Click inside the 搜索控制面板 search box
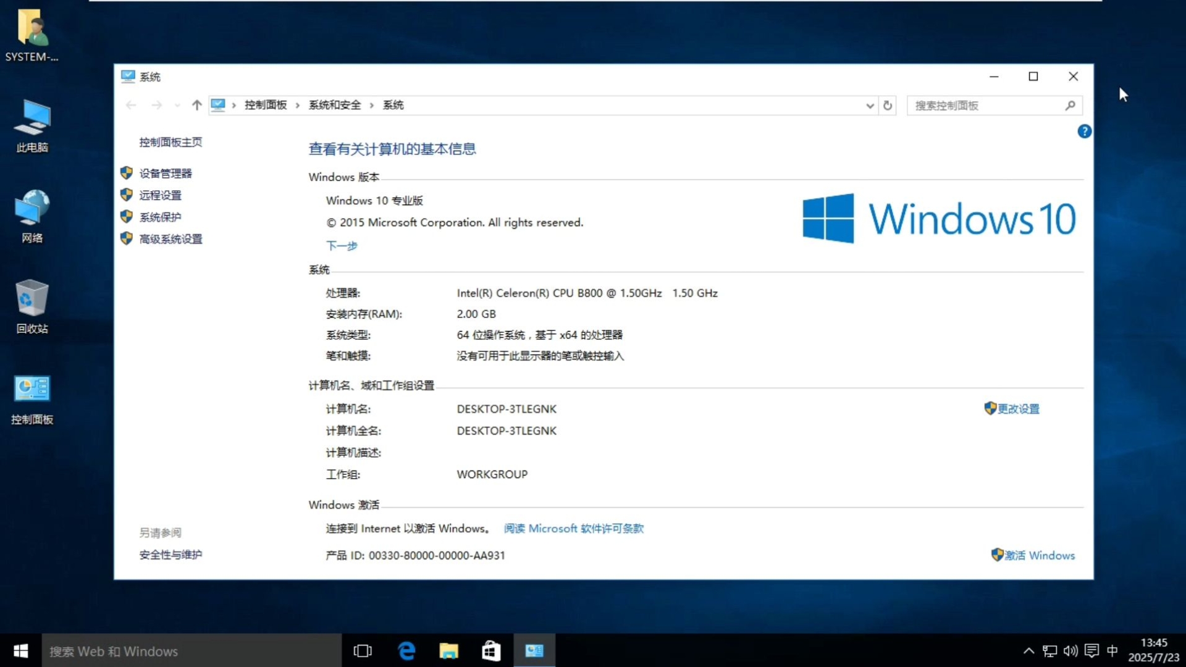This screenshot has width=1186, height=667. [x=982, y=105]
